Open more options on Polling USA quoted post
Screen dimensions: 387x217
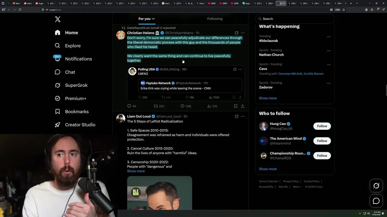pos(240,69)
